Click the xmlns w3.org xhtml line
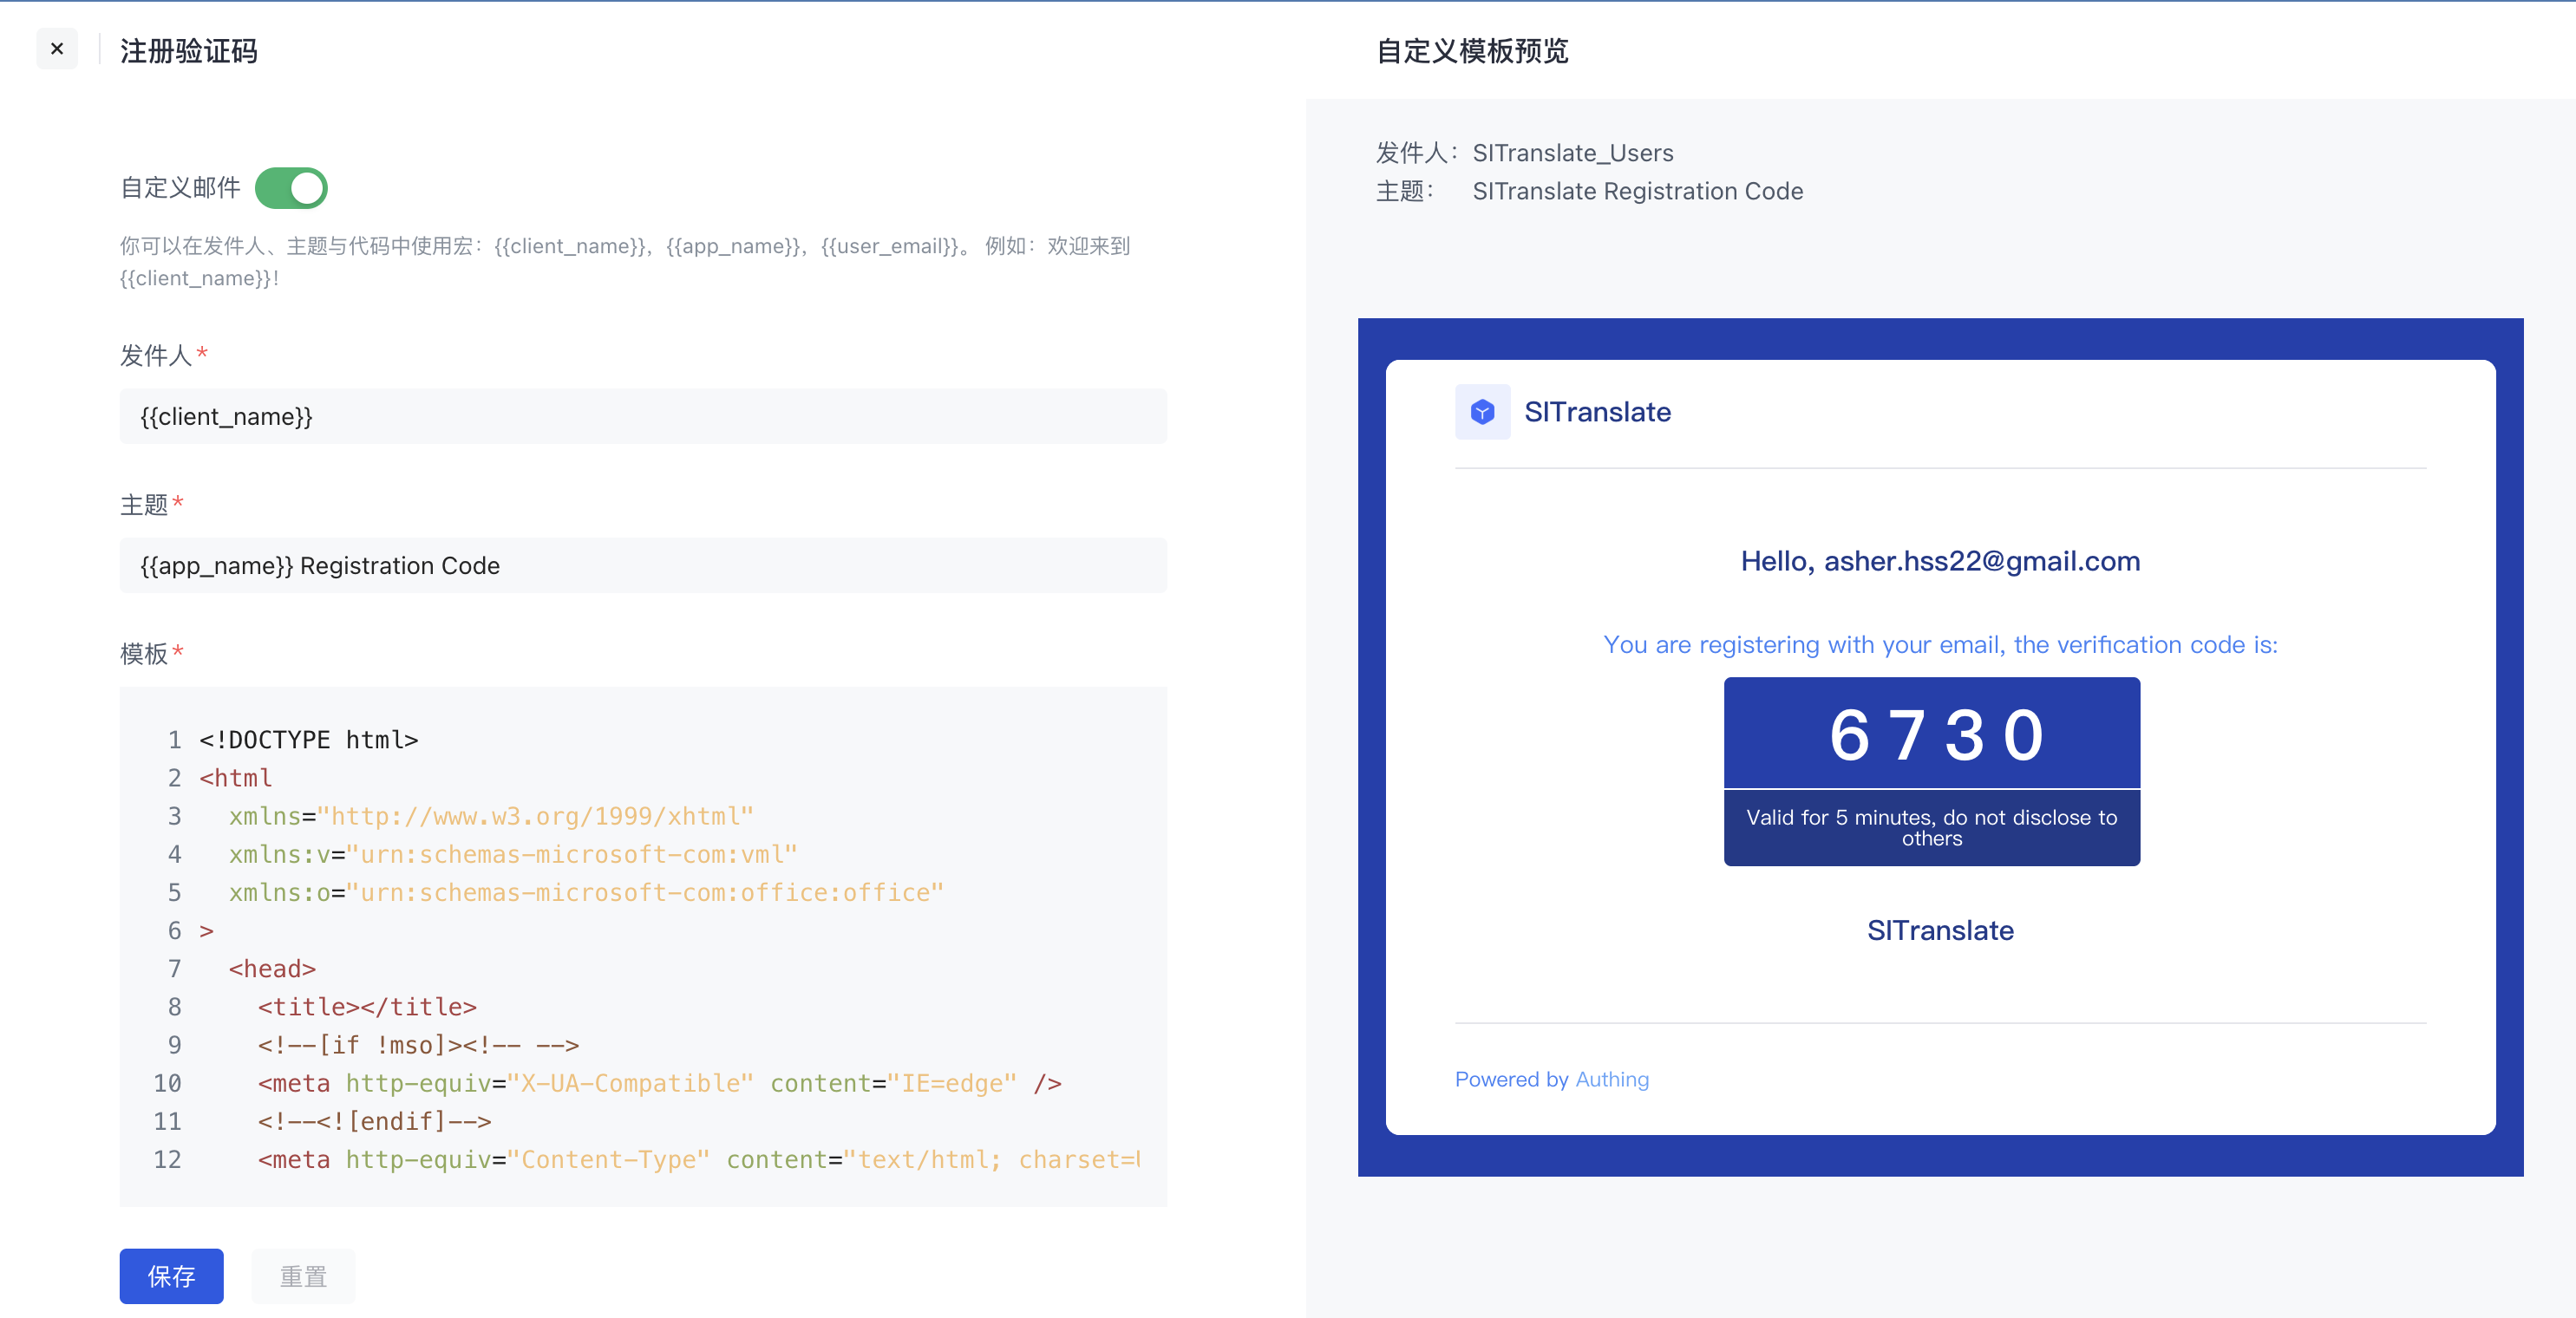2576x1318 pixels. [491, 816]
